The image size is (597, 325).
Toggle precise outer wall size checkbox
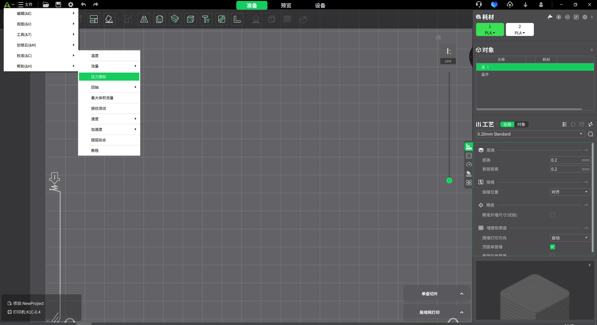(x=553, y=215)
